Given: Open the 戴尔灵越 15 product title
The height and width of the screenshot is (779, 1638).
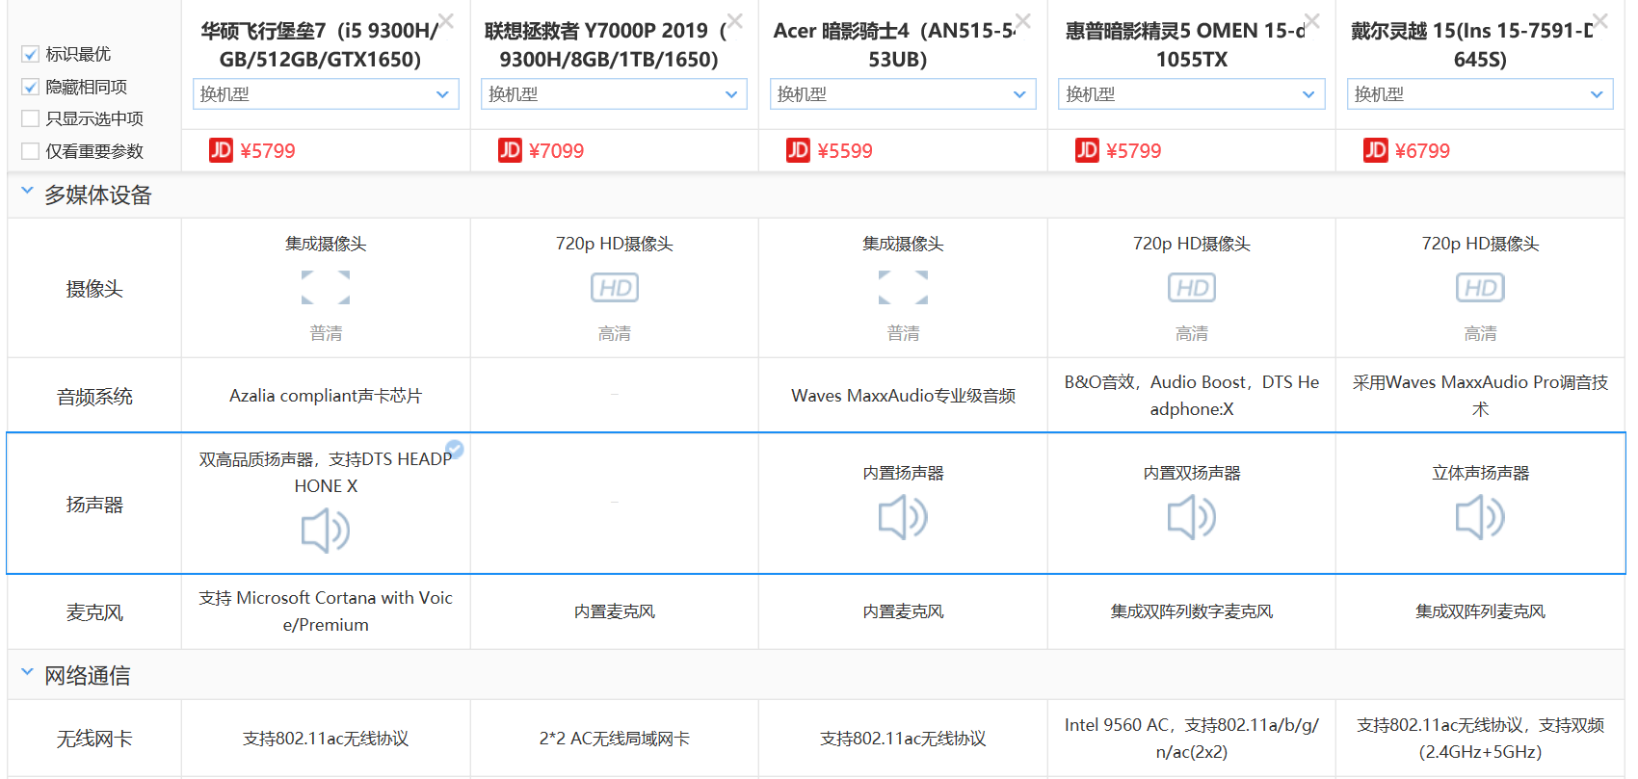Looking at the screenshot, I should [x=1474, y=45].
